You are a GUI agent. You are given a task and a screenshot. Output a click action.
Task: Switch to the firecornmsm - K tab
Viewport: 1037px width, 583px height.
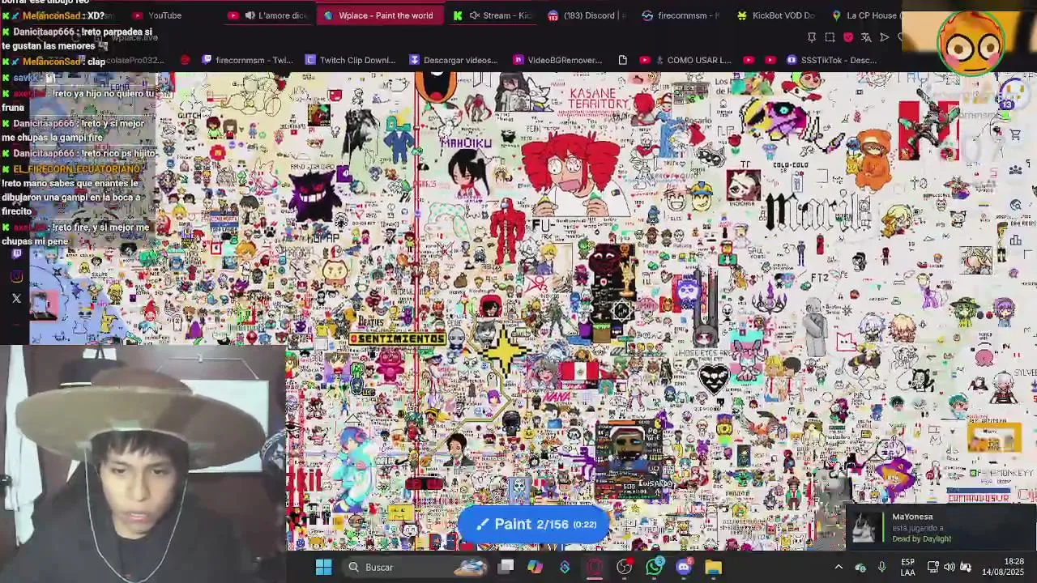681,15
